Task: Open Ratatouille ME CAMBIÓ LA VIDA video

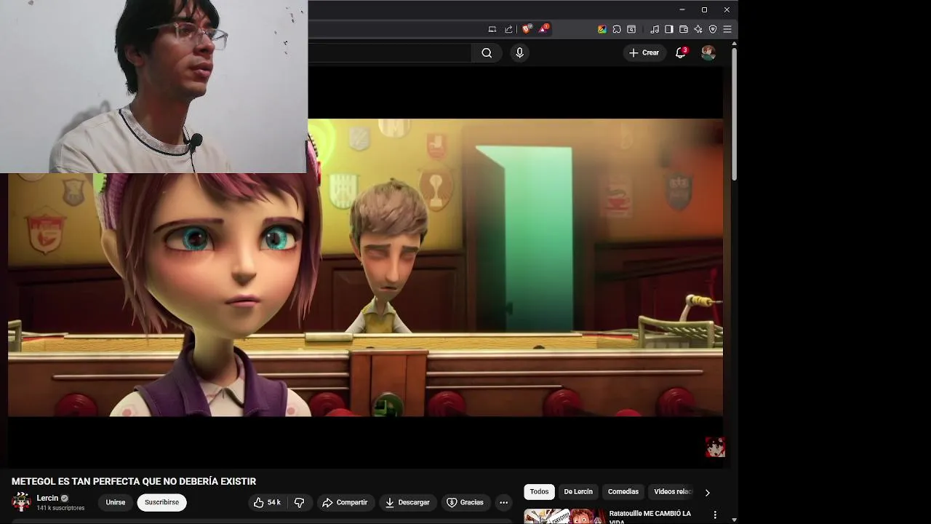Action: 650,516
